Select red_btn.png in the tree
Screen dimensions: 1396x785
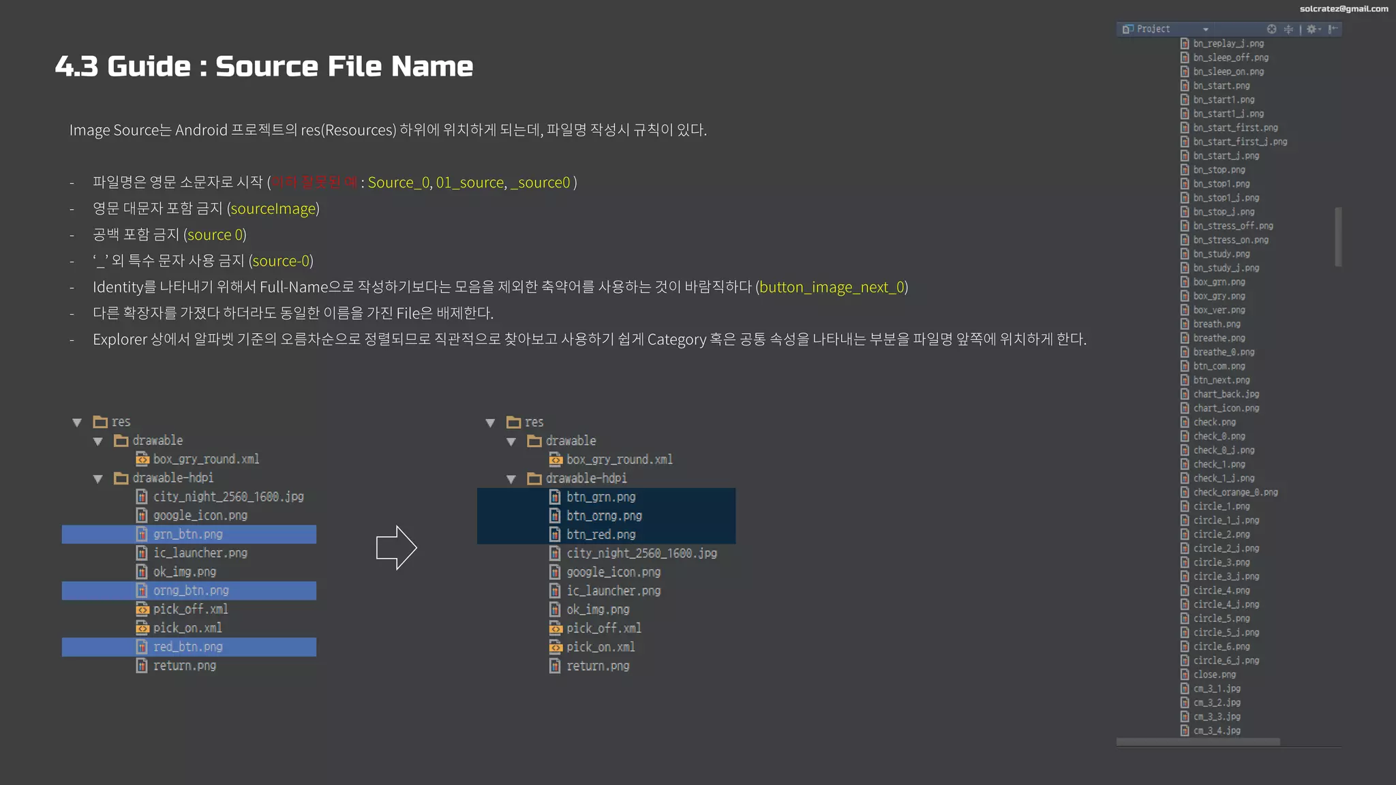pyautogui.click(x=189, y=647)
